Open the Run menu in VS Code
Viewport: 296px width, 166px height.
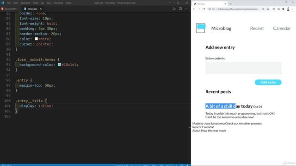point(49,3)
